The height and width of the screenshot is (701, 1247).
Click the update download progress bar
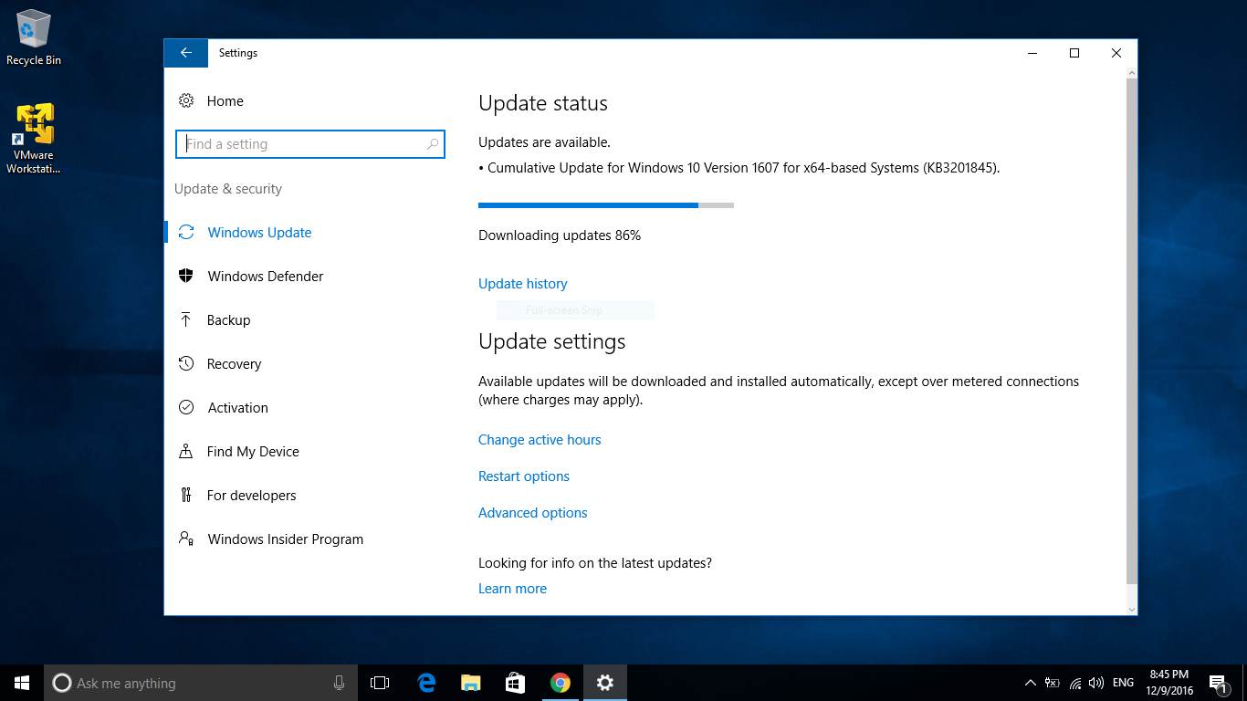tap(606, 205)
